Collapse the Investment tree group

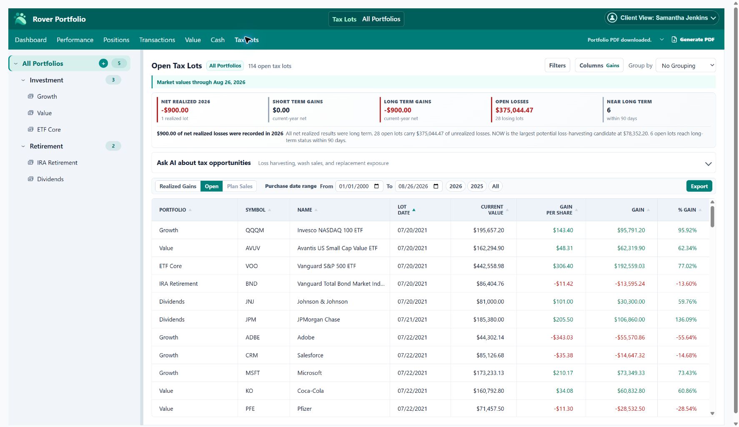point(23,80)
